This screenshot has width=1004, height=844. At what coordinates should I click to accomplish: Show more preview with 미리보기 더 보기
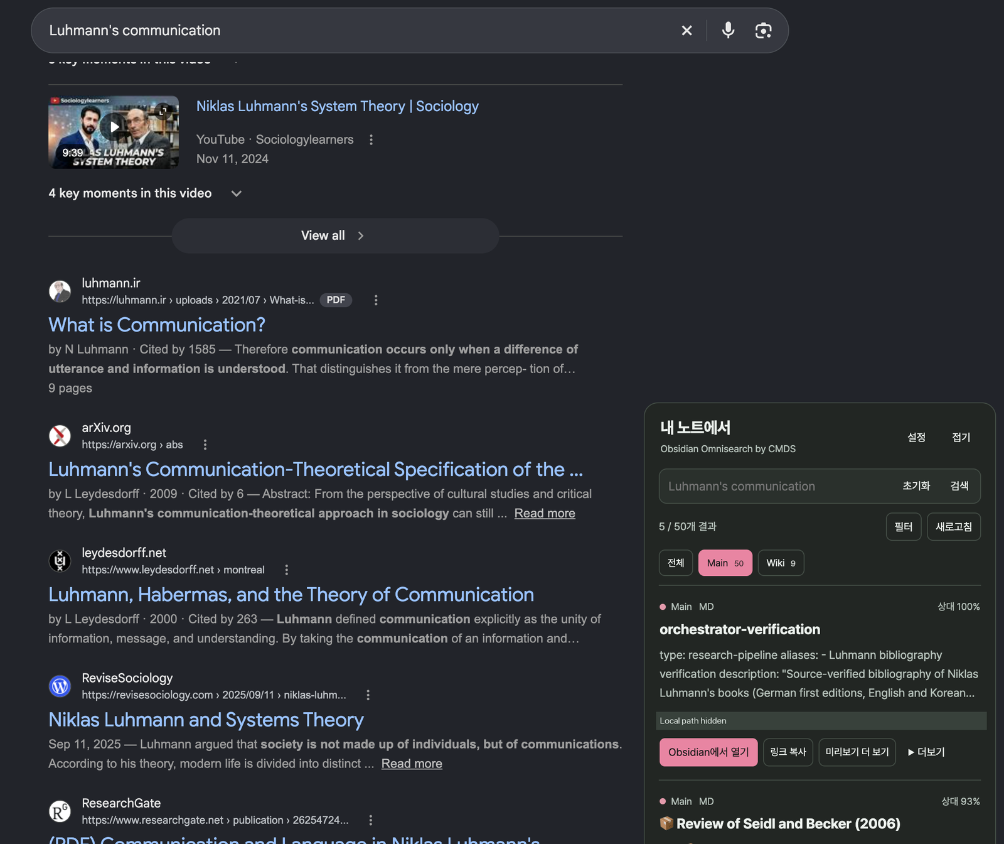857,752
